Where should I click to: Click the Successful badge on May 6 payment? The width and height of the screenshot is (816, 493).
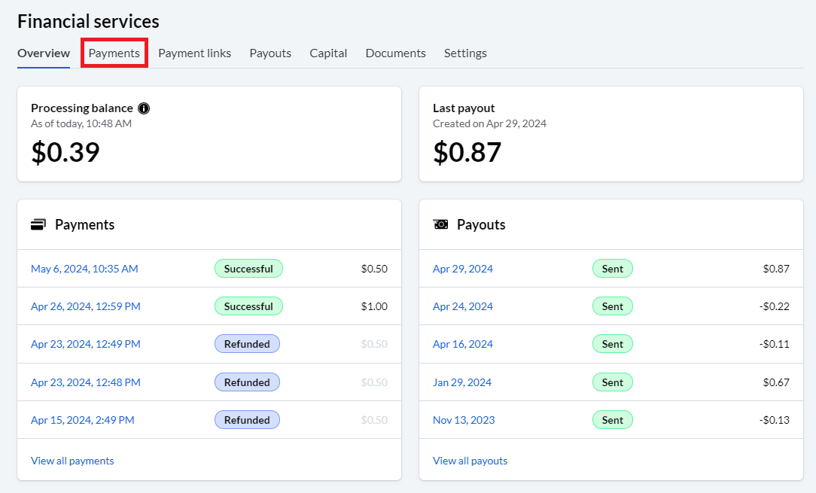[x=248, y=269]
